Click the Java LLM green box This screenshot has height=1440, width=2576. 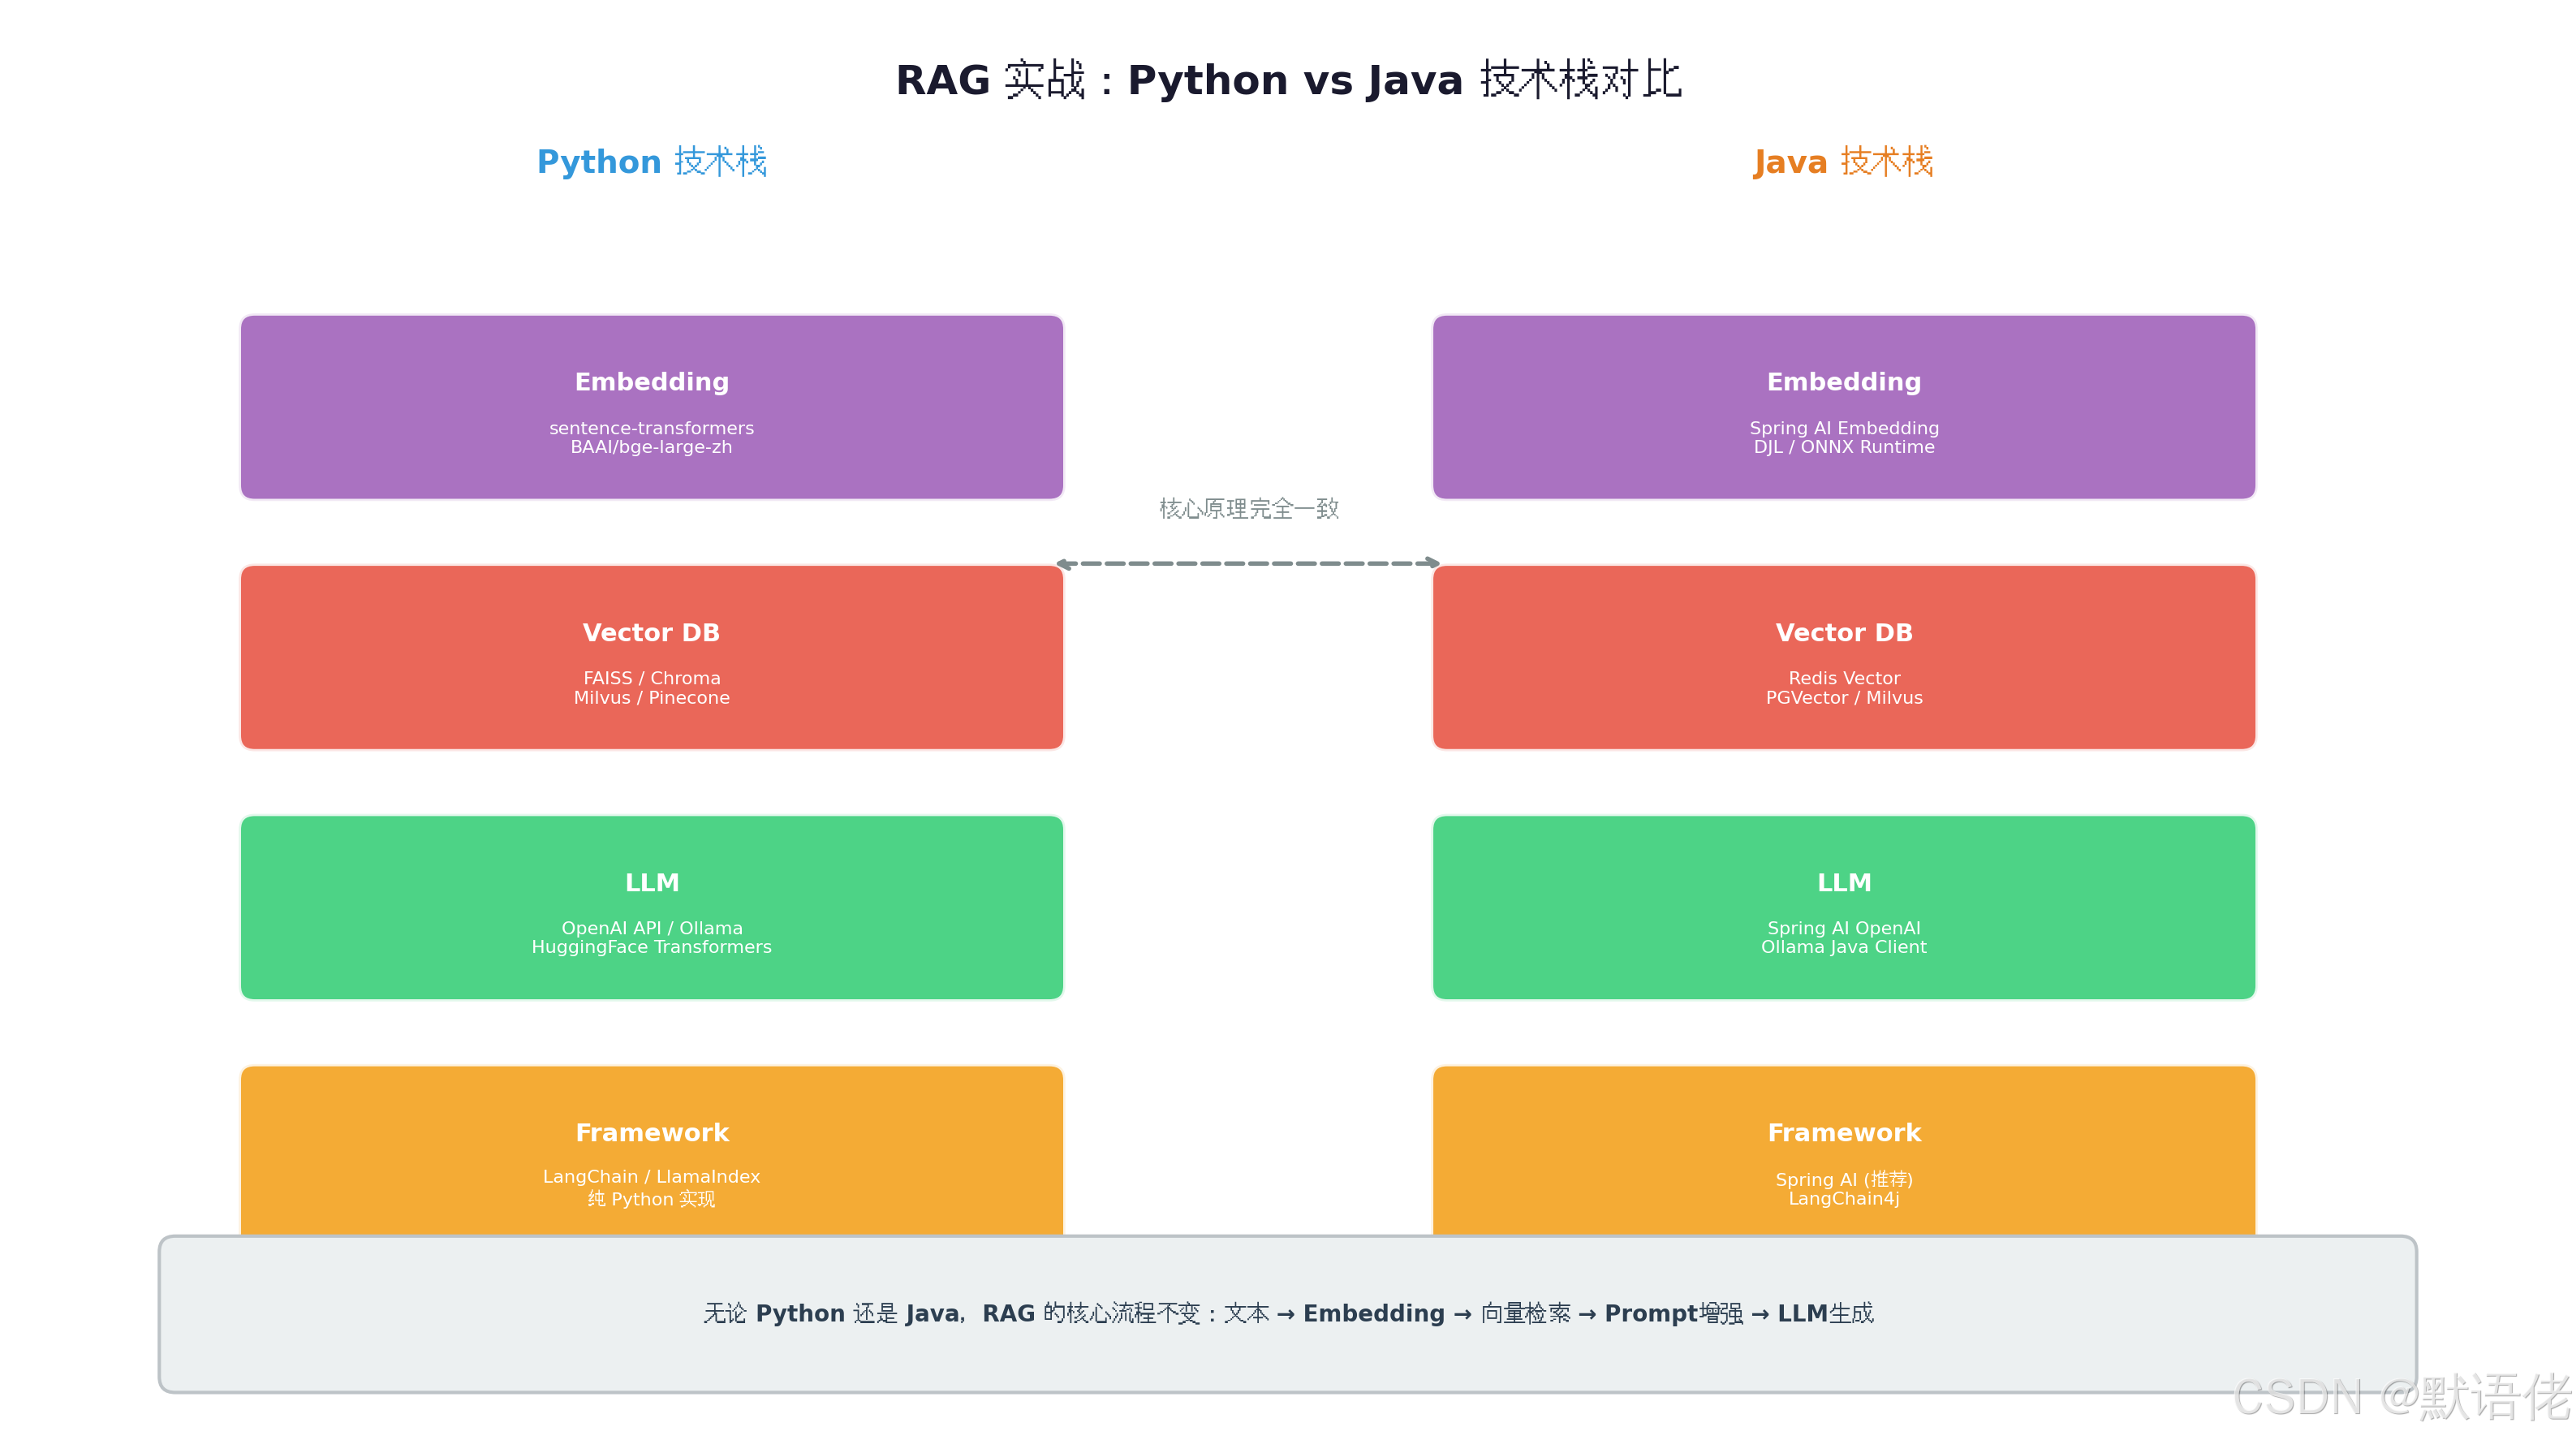[x=1843, y=907]
